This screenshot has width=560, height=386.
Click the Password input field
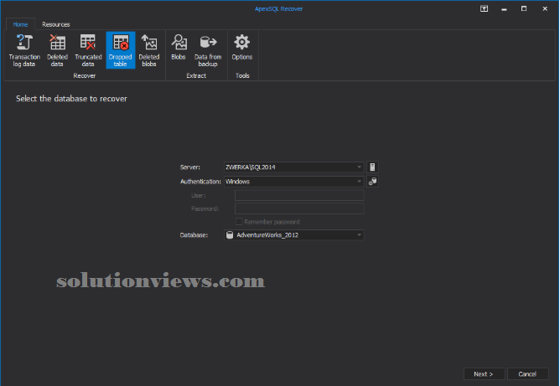click(299, 208)
